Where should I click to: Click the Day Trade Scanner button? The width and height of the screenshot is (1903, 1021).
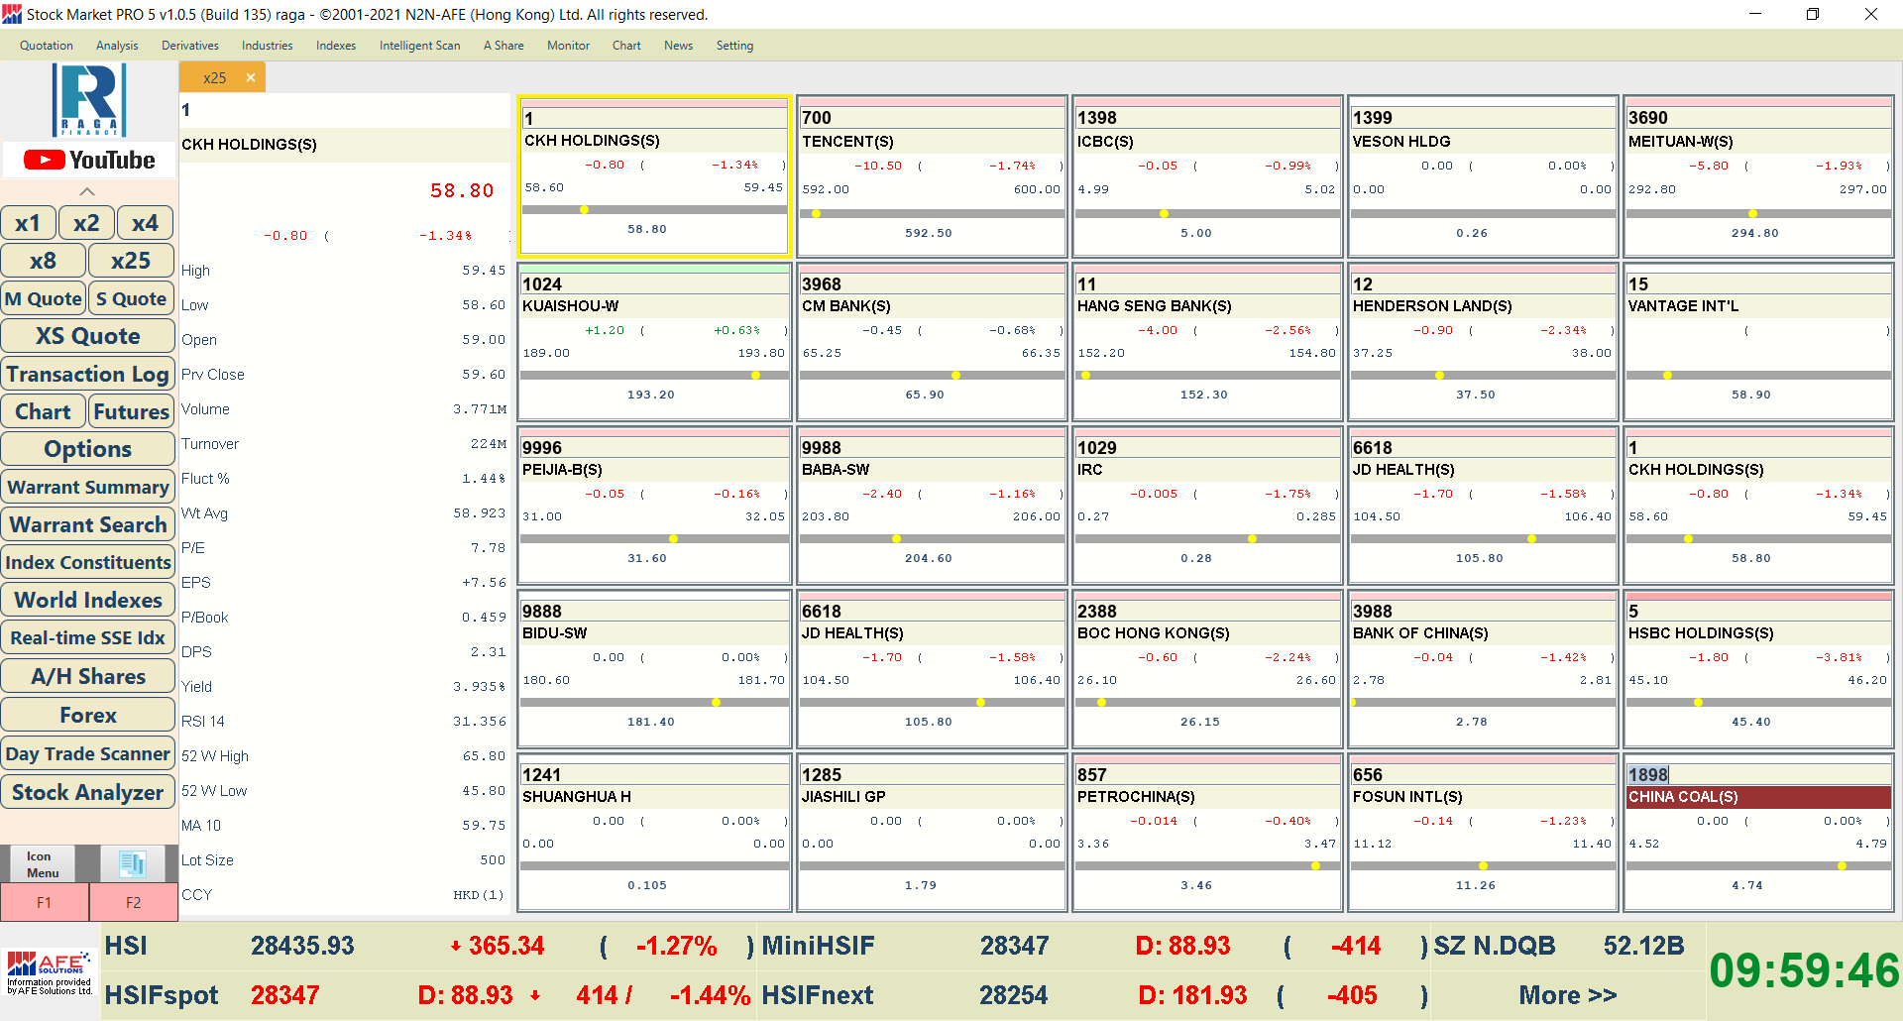coord(88,753)
